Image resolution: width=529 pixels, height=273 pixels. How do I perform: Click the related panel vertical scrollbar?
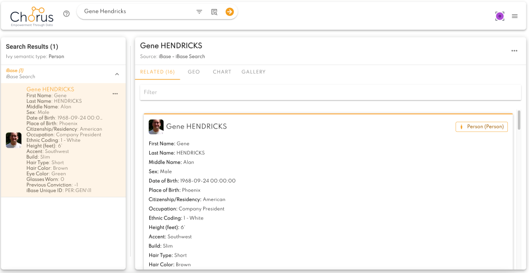(x=519, y=120)
